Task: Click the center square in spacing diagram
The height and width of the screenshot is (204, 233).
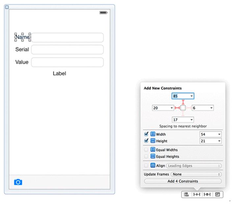Action: coord(183,108)
